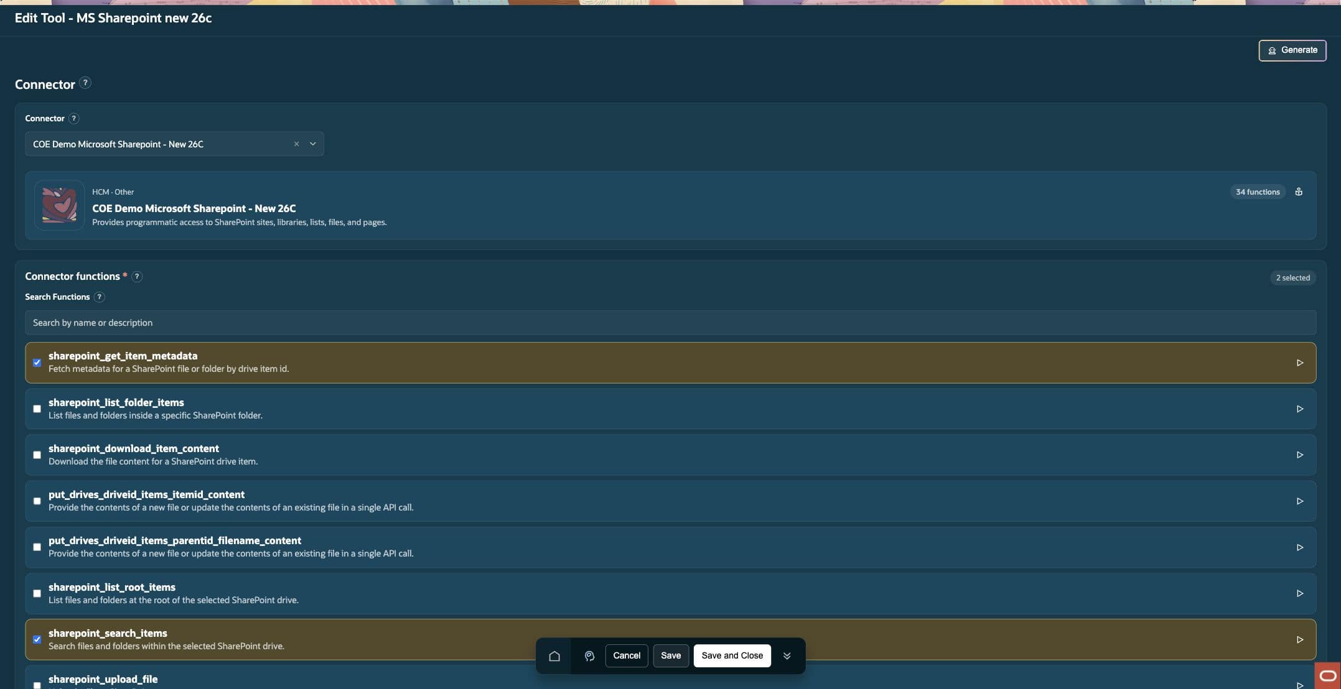This screenshot has height=689, width=1341.
Task: Expand put_drives_driveid_items_itemid_content arrow
Action: (x=1300, y=501)
